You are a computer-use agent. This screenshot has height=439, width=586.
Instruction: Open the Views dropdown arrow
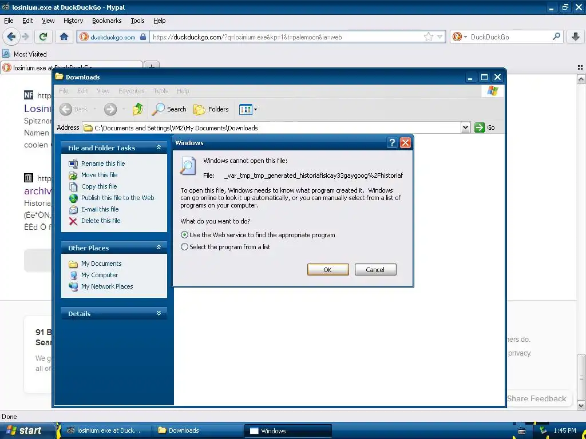(256, 109)
